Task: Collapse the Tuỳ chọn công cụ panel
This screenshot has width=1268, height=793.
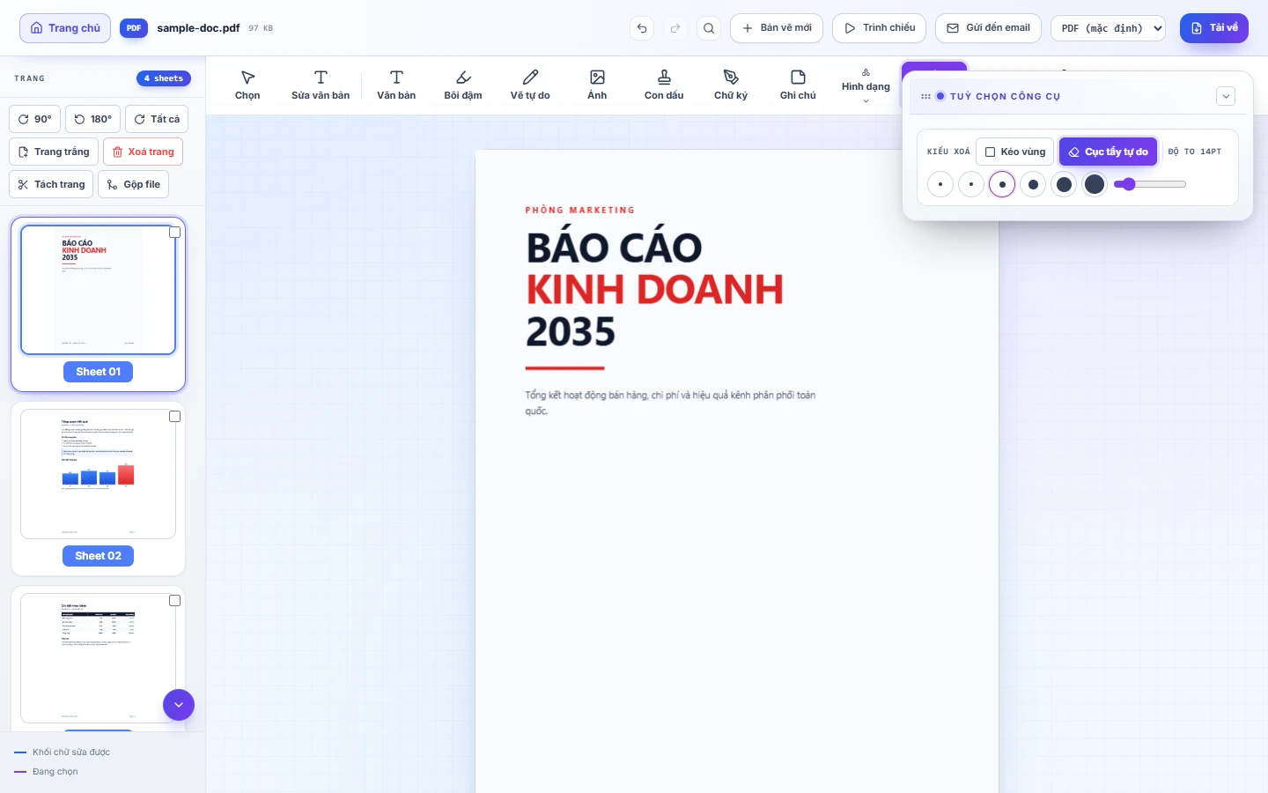Action: (x=1226, y=96)
